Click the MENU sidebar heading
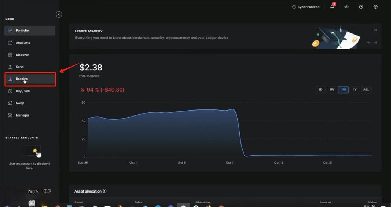Viewport: 391px width, 207px height. pyautogui.click(x=10, y=19)
